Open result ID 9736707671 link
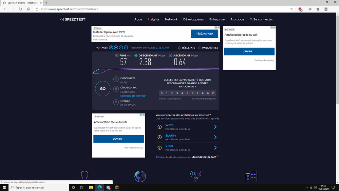This screenshot has width=339, height=191. pos(162,48)
